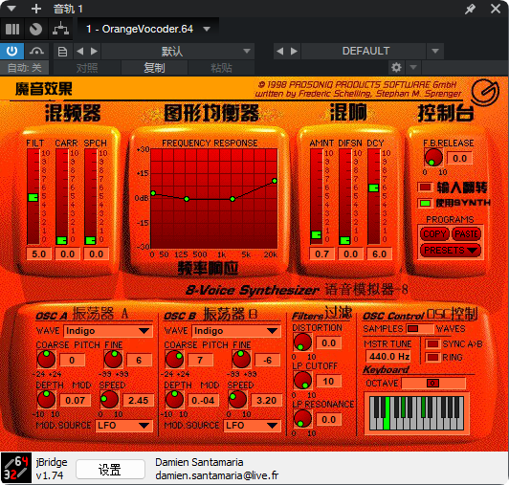The width and height of the screenshot is (509, 485).
Task: Click the round knob macro controls icon
Action: (35, 30)
